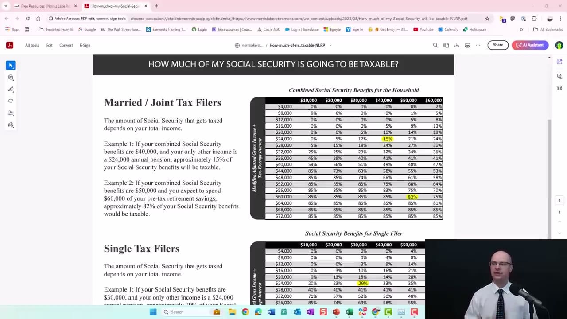Screen dimensions: 567x319
Task: Open the Edit menu in Acrobat
Action: 49,45
